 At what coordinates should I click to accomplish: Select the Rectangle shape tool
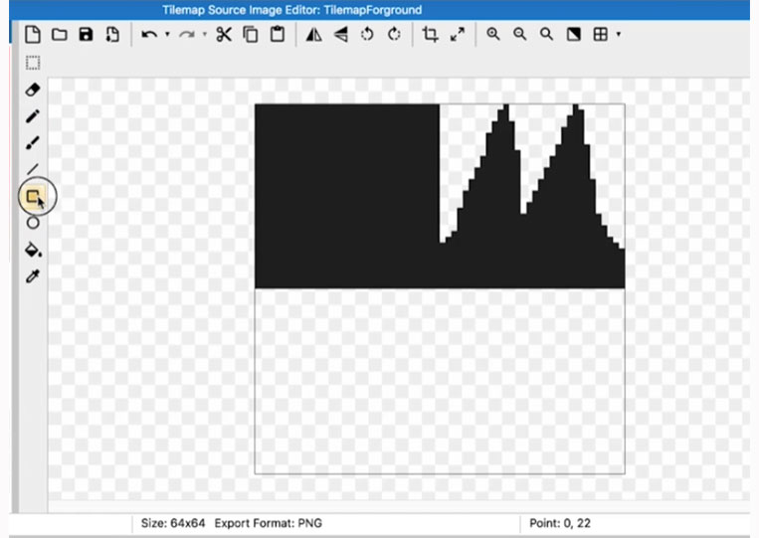[x=34, y=197]
